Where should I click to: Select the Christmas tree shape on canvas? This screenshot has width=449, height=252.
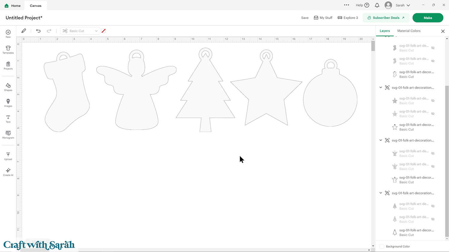(205, 90)
